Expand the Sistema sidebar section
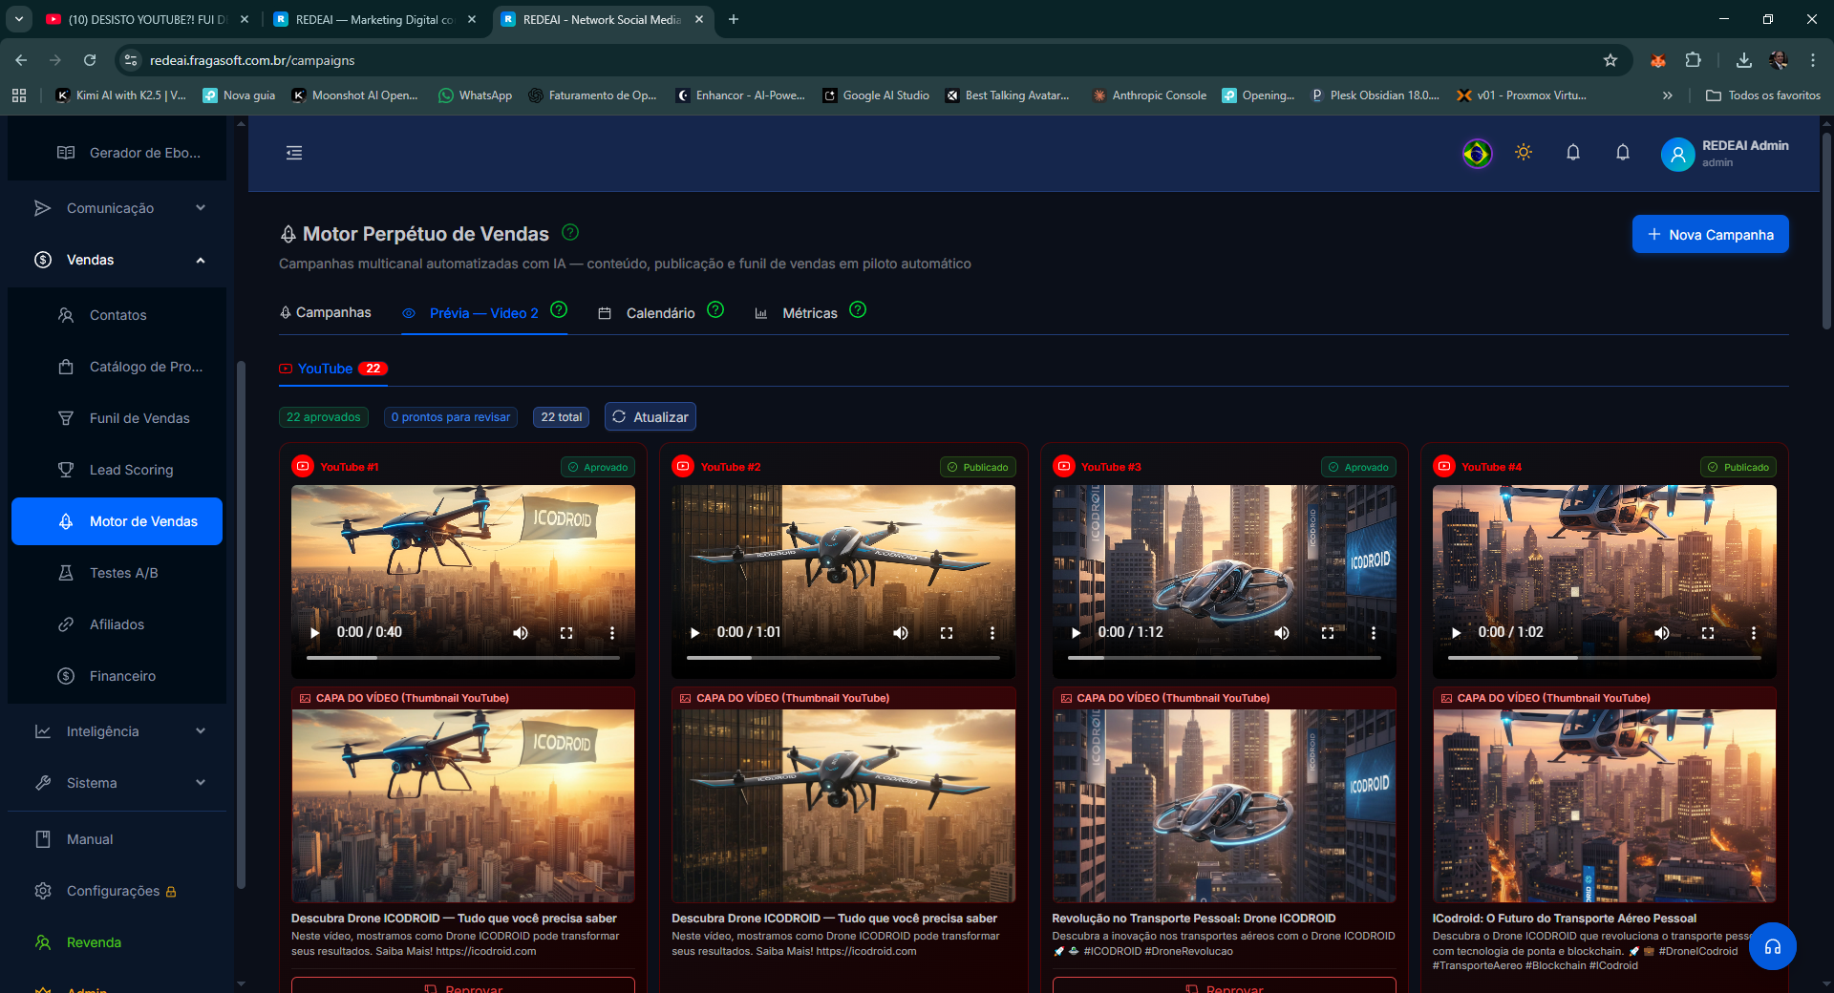This screenshot has width=1834, height=993. tap(117, 783)
